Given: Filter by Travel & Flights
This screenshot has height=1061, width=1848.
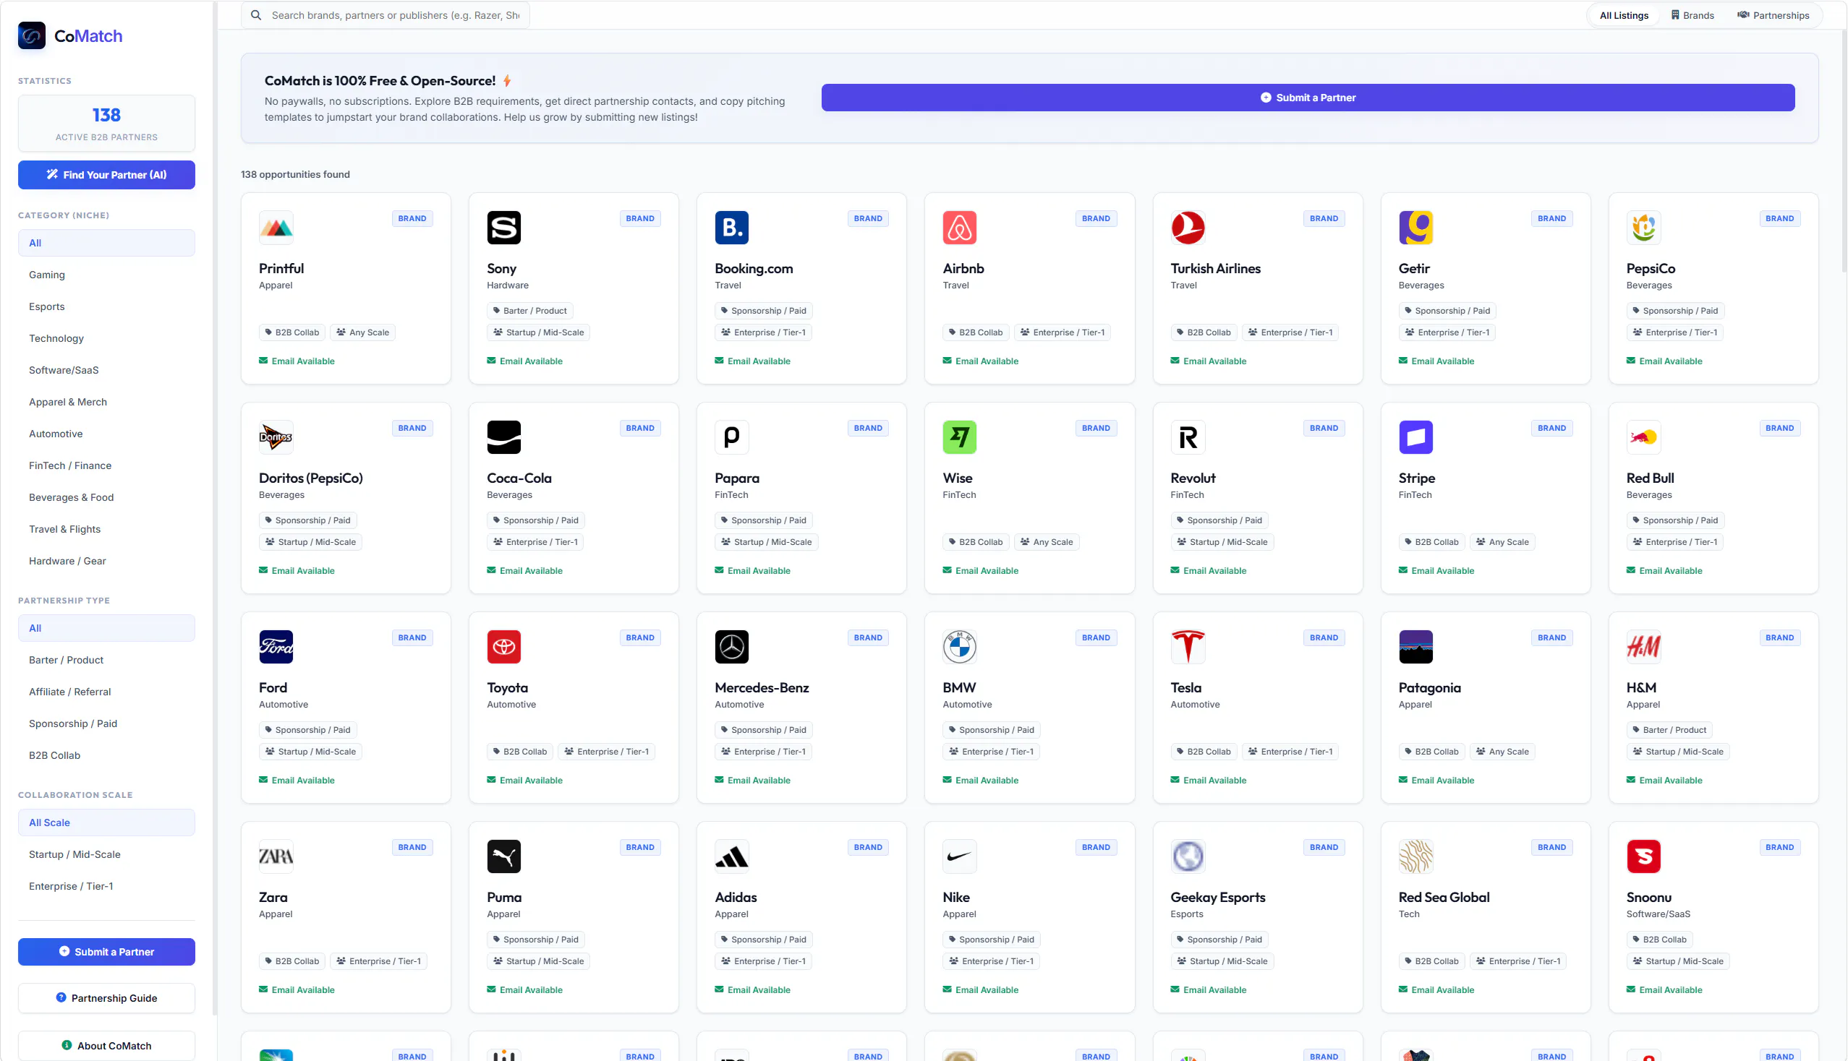Looking at the screenshot, I should point(106,529).
